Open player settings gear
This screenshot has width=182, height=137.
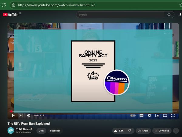point(149,115)
